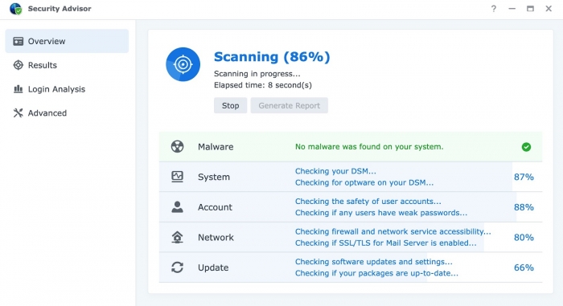Click the Results target icon

coord(18,65)
